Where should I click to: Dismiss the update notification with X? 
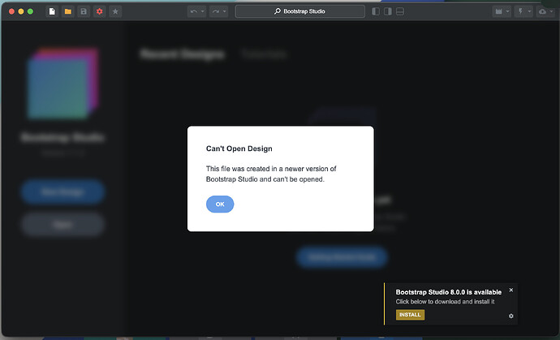click(510, 290)
